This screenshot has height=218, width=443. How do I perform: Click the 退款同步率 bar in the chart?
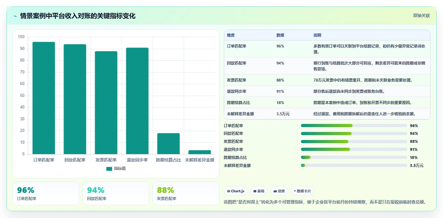[137, 101]
